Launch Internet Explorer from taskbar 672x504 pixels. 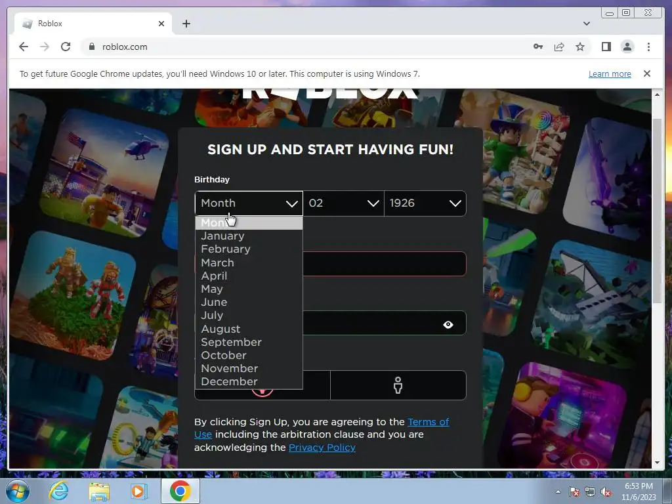58,491
